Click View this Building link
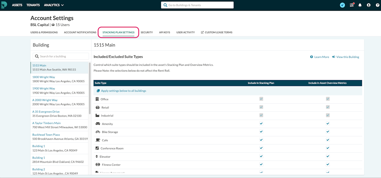The image size is (381, 178). tap(347, 57)
